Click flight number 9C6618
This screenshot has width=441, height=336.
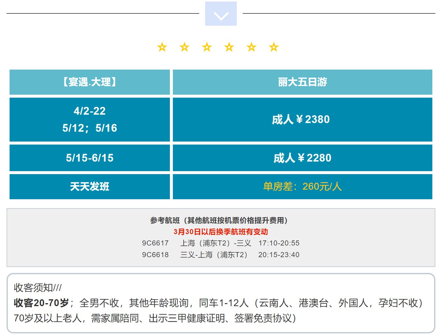155,255
